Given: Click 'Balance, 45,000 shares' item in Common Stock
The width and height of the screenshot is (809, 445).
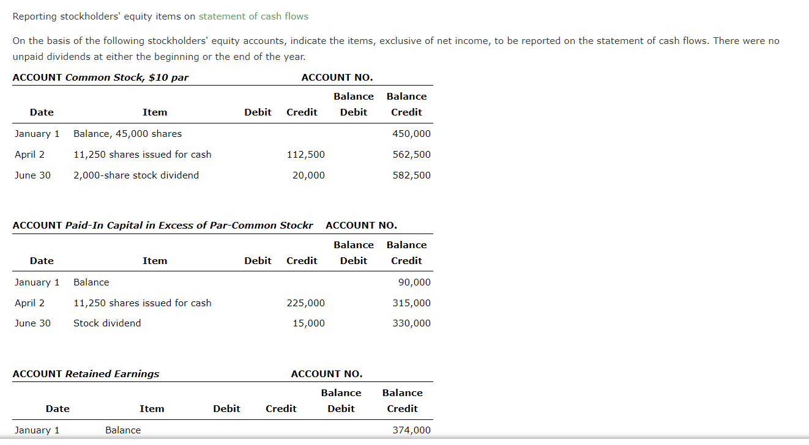Looking at the screenshot, I should 127,134.
